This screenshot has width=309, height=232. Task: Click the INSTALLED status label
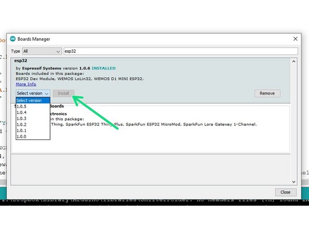104,68
